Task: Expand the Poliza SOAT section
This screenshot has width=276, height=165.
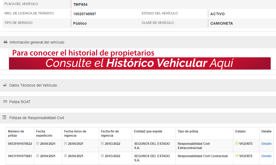Action: point(20,102)
